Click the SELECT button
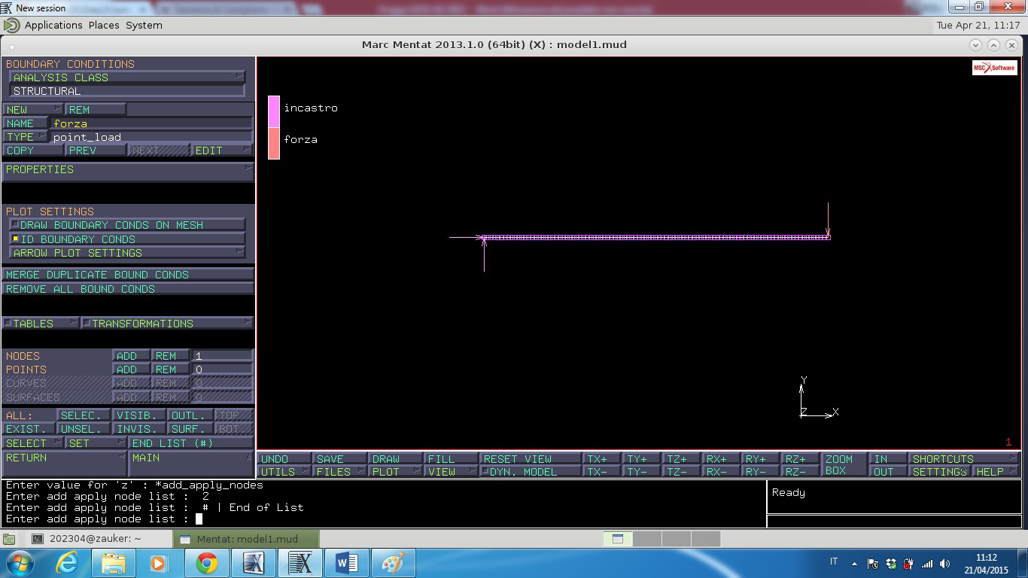The width and height of the screenshot is (1028, 578). pos(32,443)
